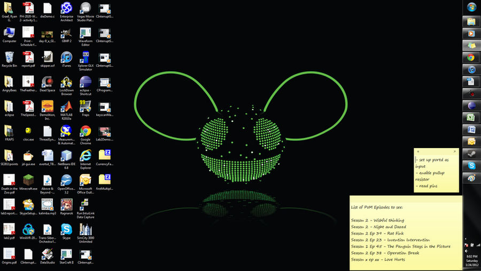The image size is (481, 271).
Task: Select the AngryBees folder
Action: tap(9, 84)
